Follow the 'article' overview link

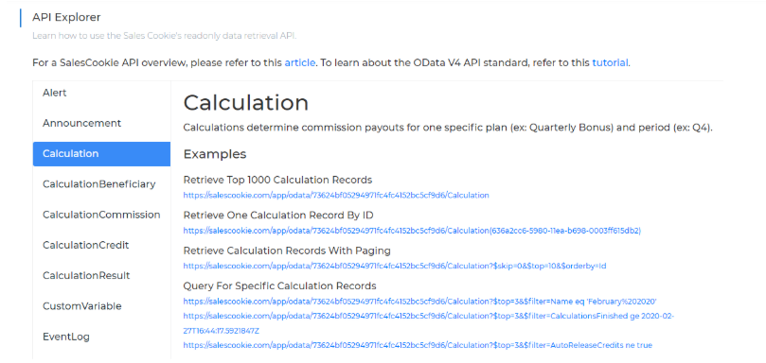click(300, 63)
